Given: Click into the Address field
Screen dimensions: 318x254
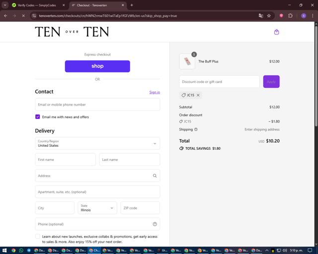Looking at the screenshot, I should (x=97, y=176).
